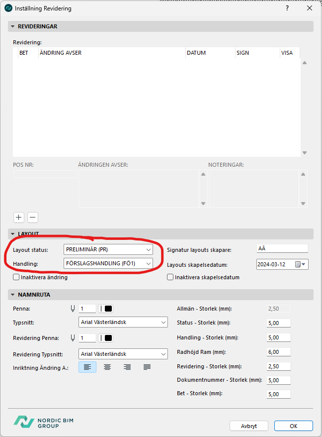The image size is (322, 437).
Task: Click the plus icon to add revision
Action: (18, 217)
